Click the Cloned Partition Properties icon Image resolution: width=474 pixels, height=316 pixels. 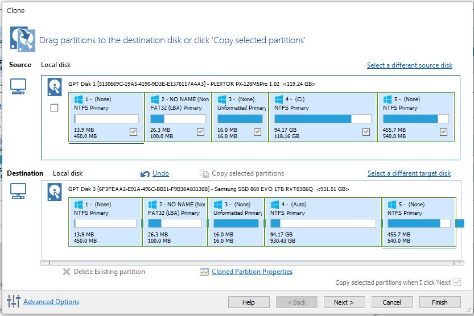204,272
